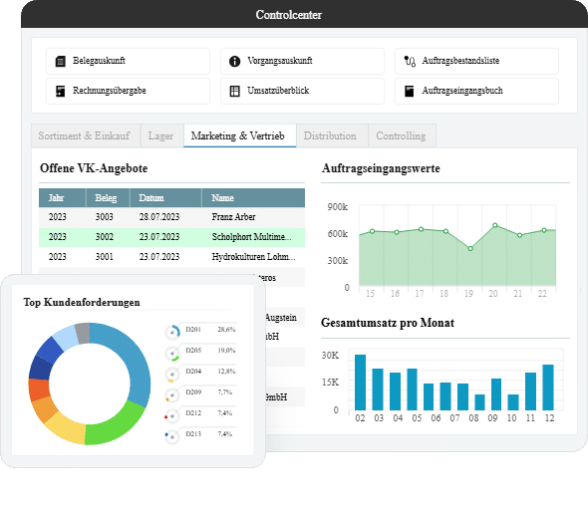Sort by the Datum column header
The image size is (588, 516).
[165, 198]
